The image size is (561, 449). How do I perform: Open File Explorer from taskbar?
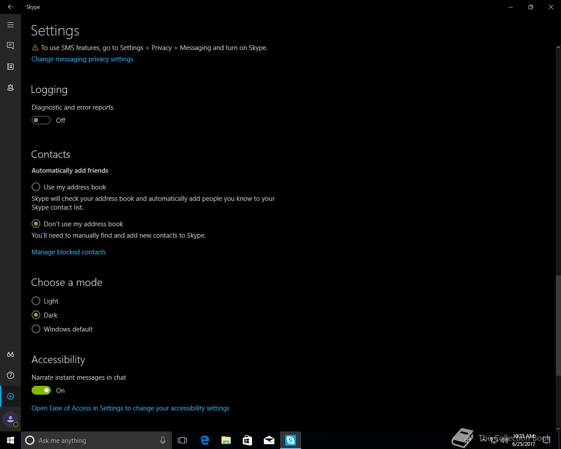click(226, 440)
